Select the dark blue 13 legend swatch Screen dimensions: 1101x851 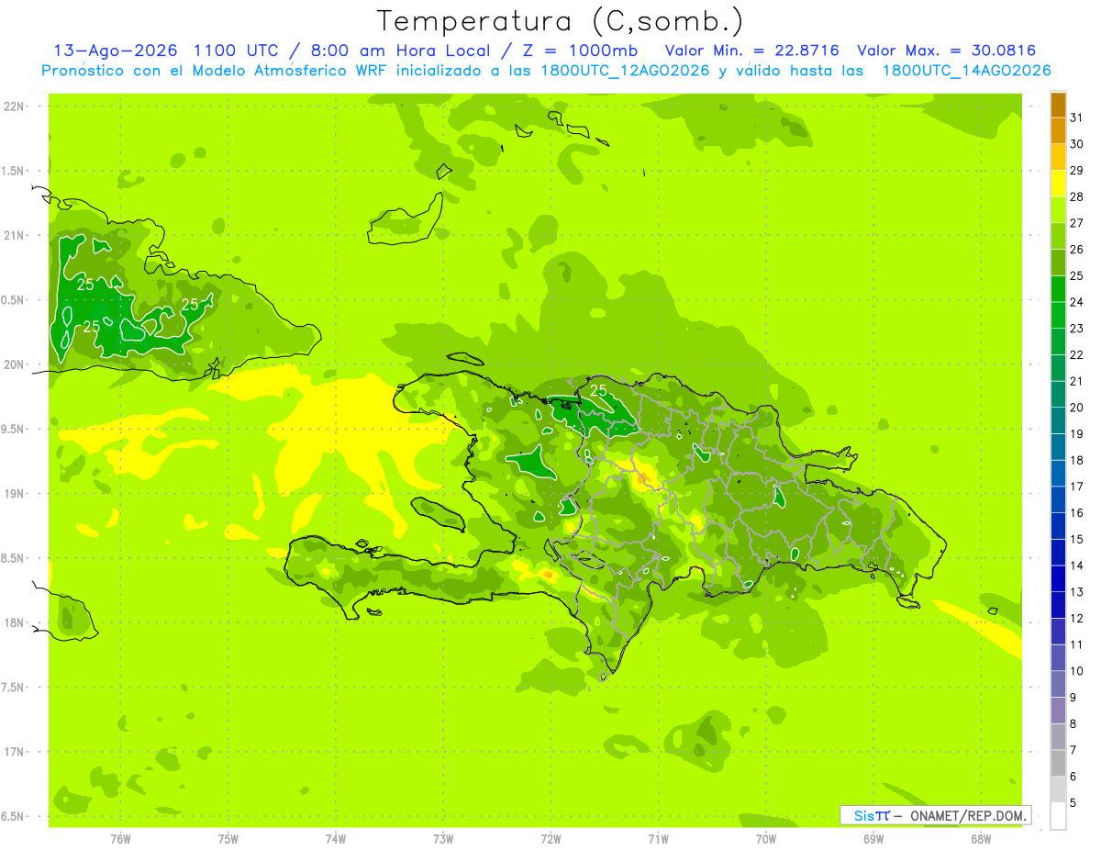point(1058,579)
